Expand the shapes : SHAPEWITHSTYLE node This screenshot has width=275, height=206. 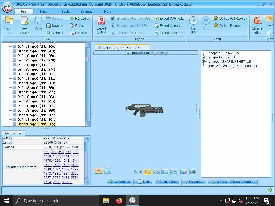tap(204, 61)
